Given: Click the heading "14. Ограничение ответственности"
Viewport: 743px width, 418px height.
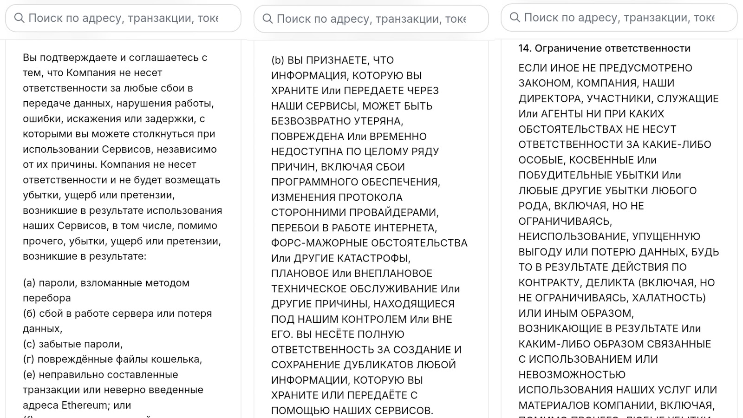Looking at the screenshot, I should (x=604, y=48).
